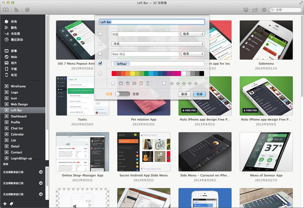Screen dimensions: 304x208
Task: Select the photo type icon in dialog
Action: tap(134, 83)
